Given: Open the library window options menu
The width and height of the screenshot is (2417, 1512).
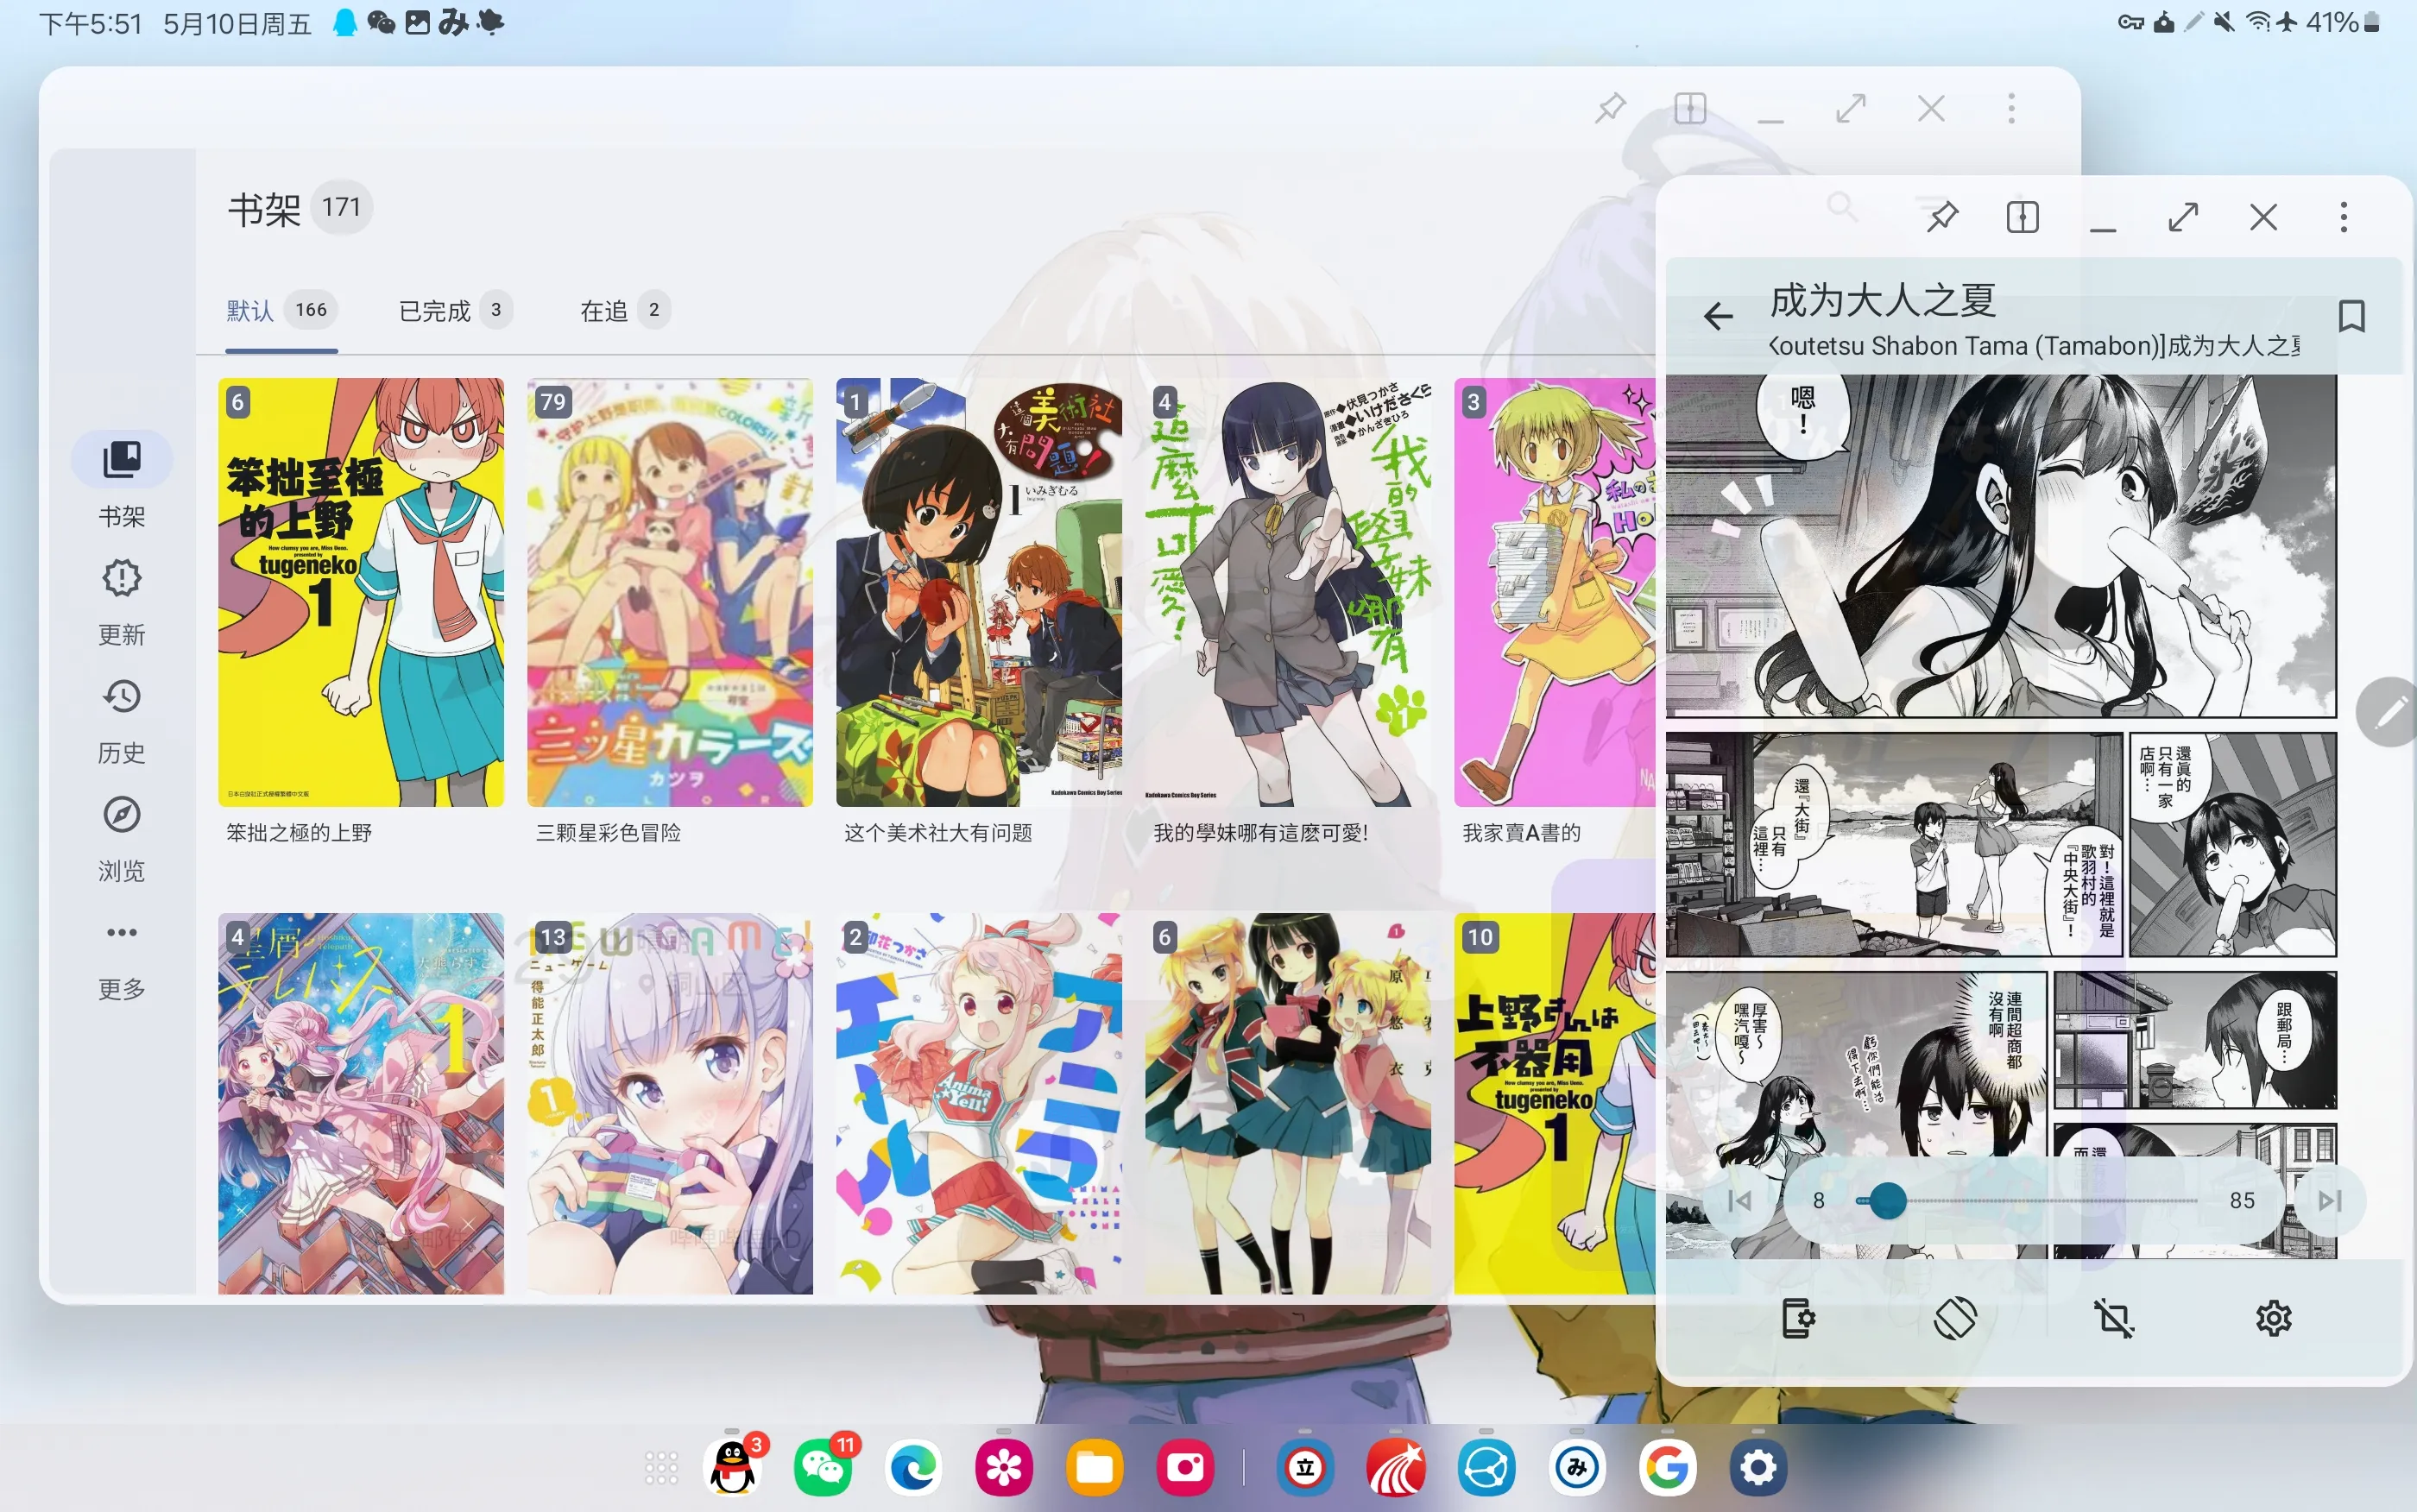Looking at the screenshot, I should [x=2012, y=107].
